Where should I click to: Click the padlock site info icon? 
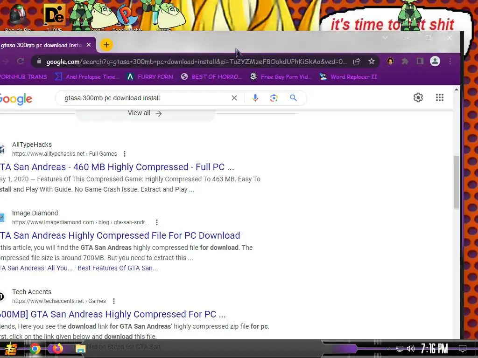(39, 62)
